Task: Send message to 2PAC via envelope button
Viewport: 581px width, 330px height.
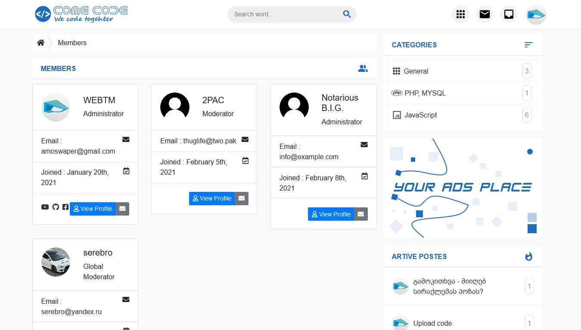Action: [x=242, y=198]
